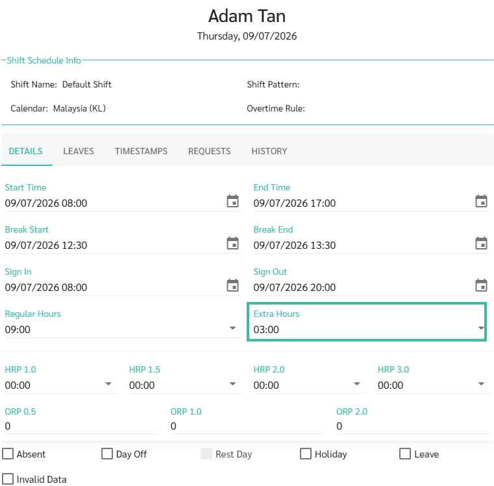
Task: Tick the Absent checkbox
Action: click(8, 454)
